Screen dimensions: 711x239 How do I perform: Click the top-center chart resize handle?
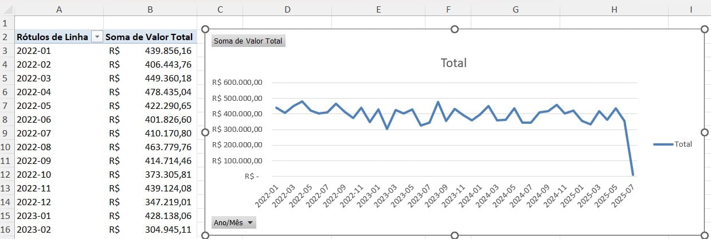click(x=455, y=29)
